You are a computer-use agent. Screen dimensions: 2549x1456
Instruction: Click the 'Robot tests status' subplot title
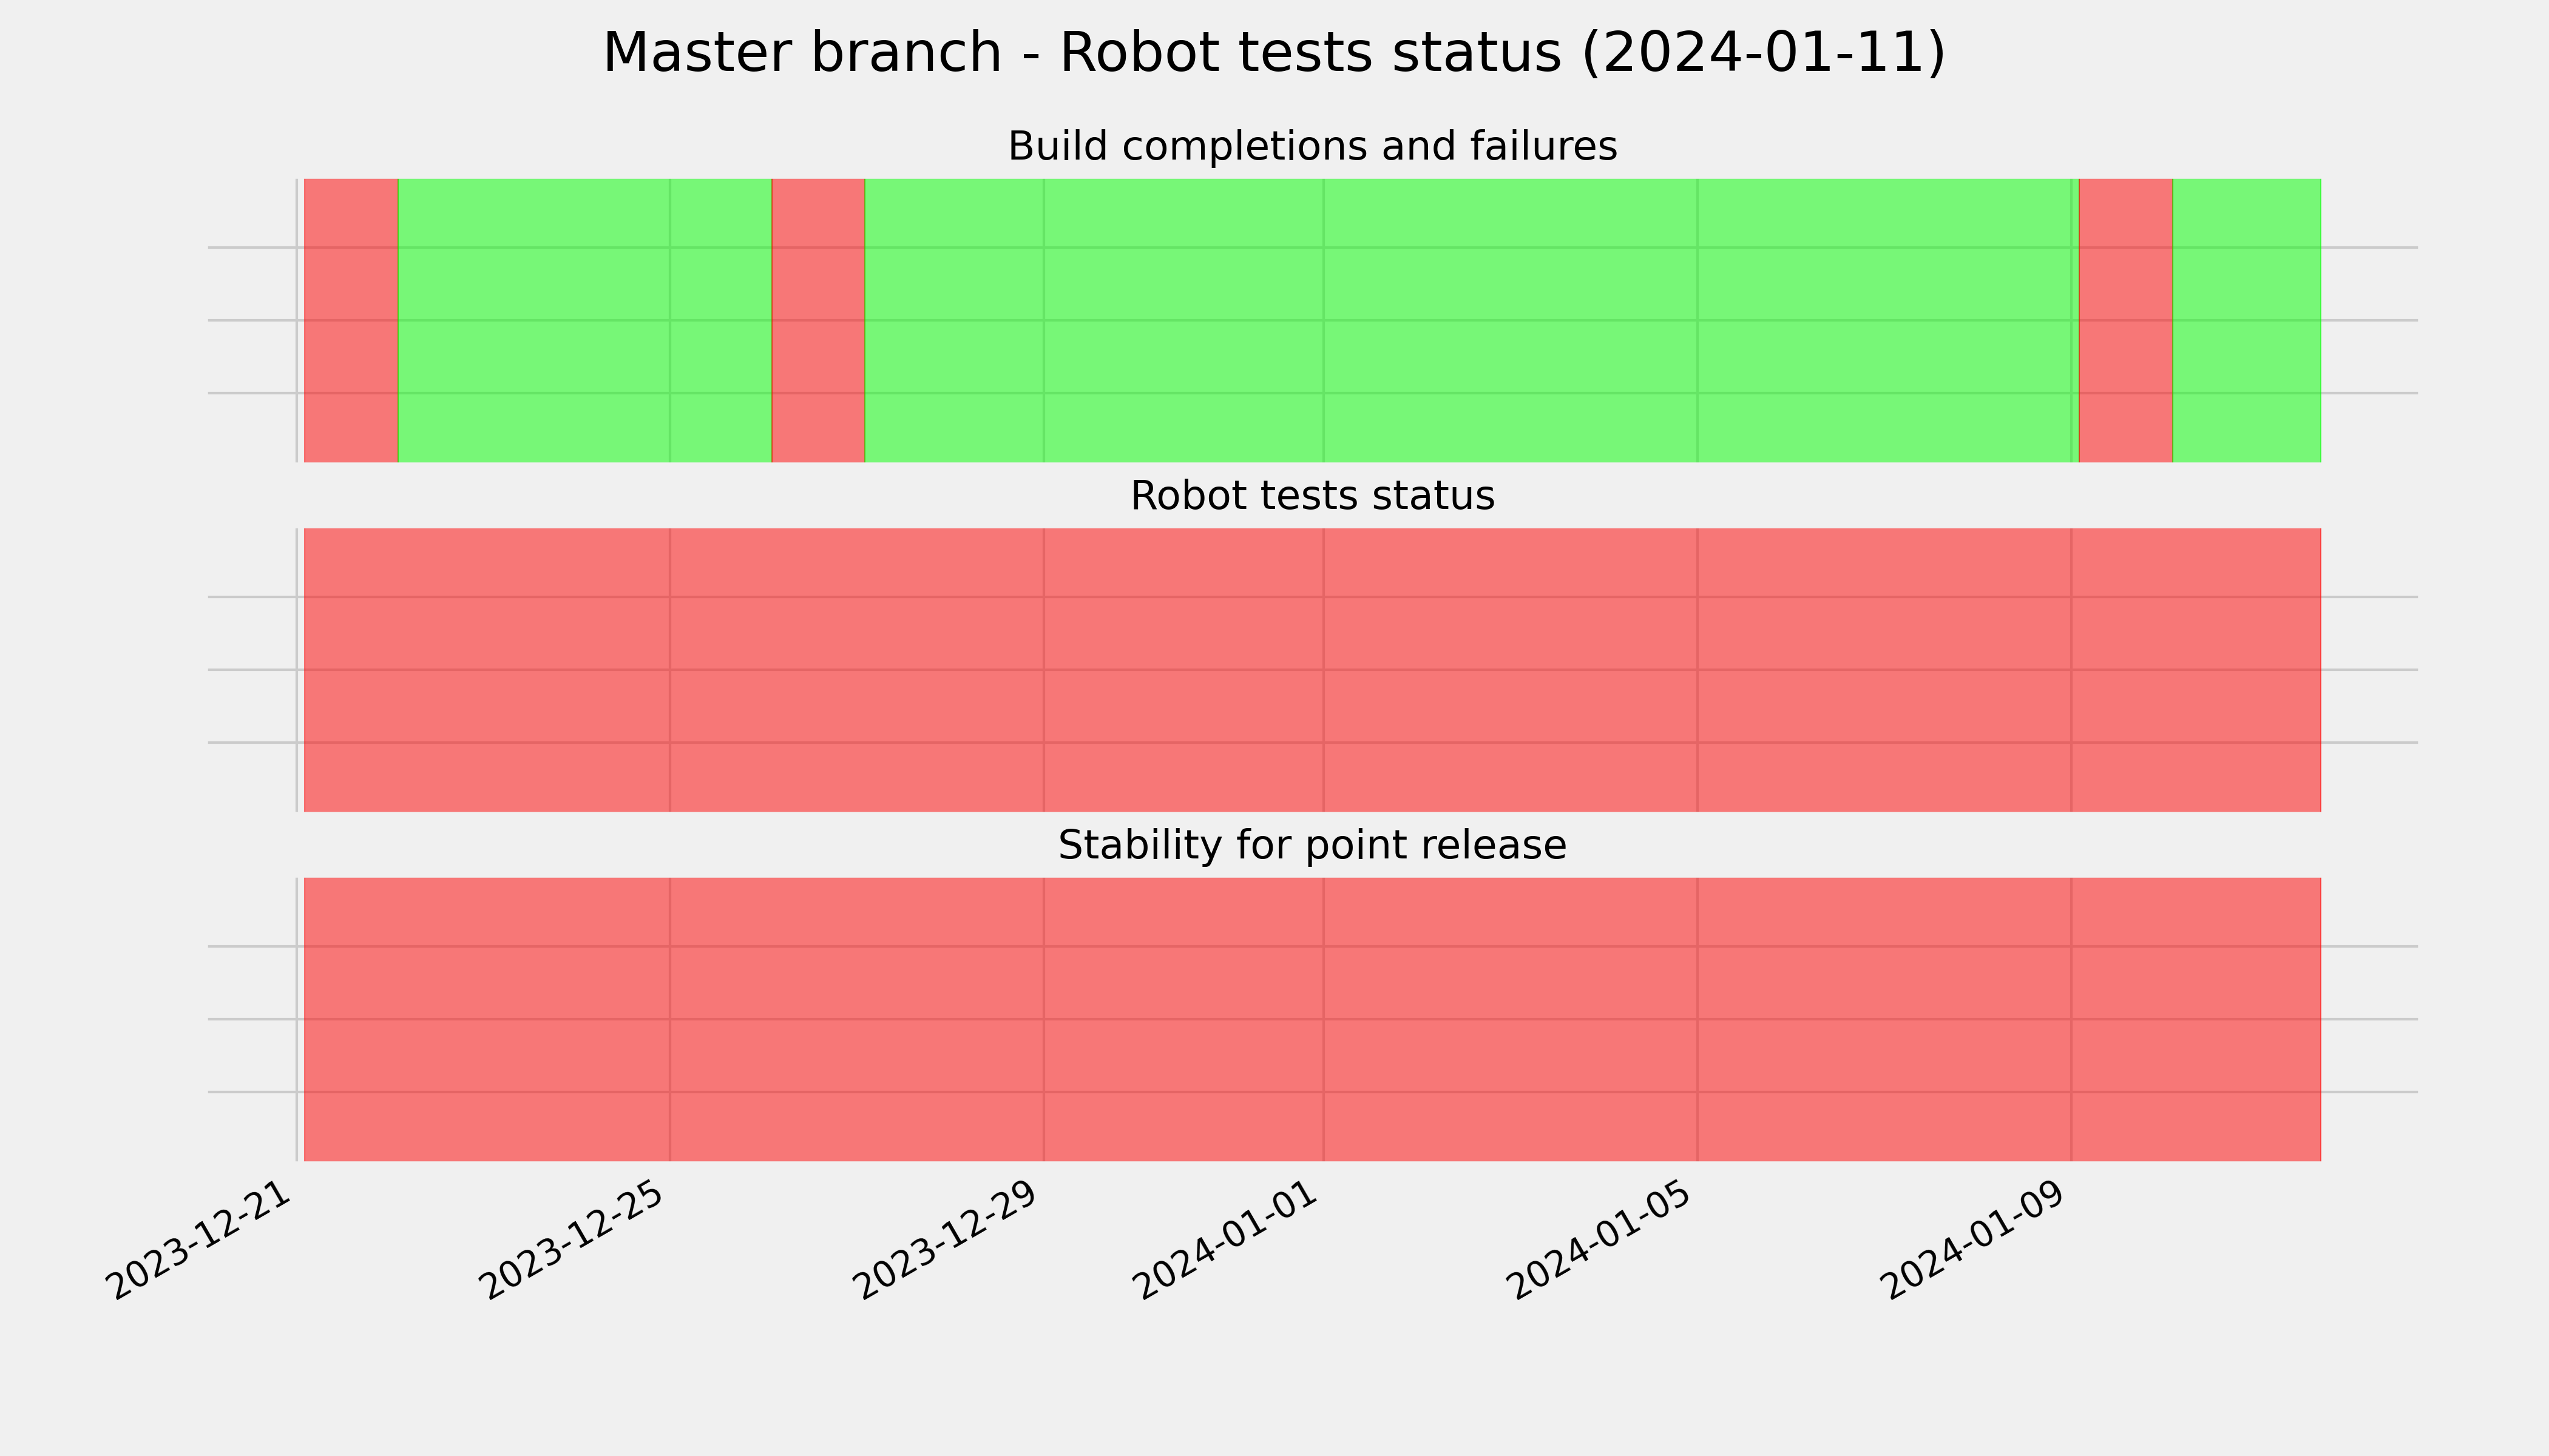point(1312,496)
